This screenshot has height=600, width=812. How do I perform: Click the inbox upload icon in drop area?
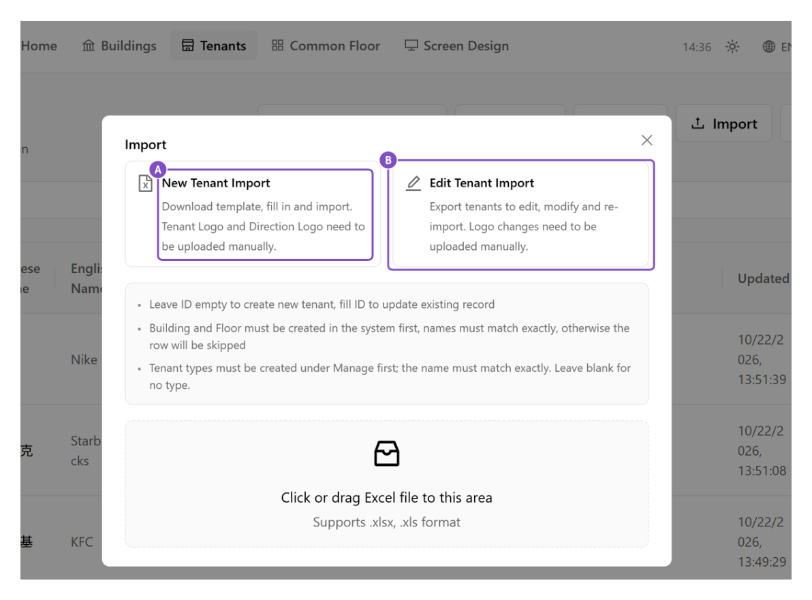387,454
